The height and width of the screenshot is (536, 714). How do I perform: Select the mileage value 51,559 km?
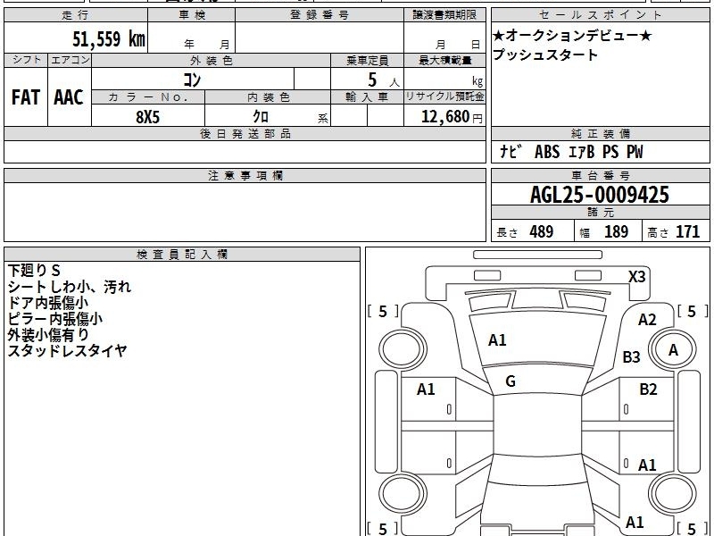coord(109,38)
